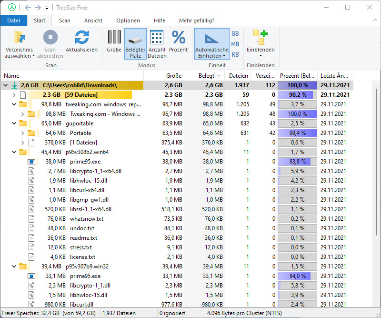Sort files by the Größe column
This screenshot has width=381, height=318.
pos(174,75)
